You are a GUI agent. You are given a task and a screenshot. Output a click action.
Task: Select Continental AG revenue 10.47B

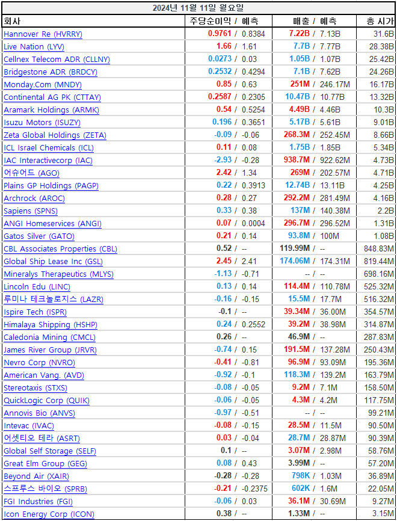(x=297, y=97)
